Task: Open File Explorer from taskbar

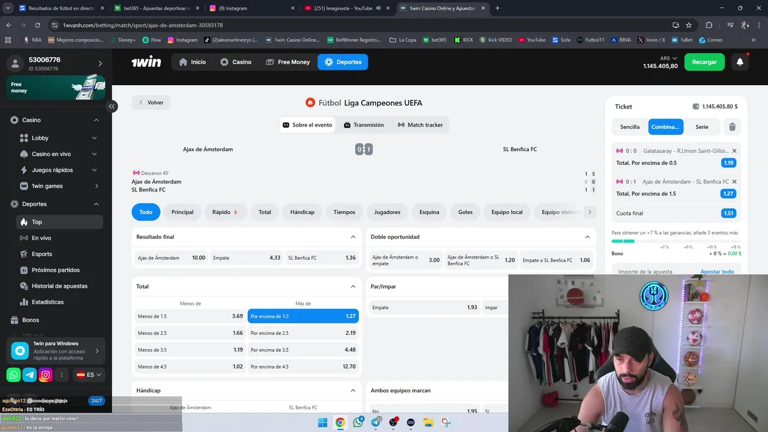Action: (x=429, y=422)
